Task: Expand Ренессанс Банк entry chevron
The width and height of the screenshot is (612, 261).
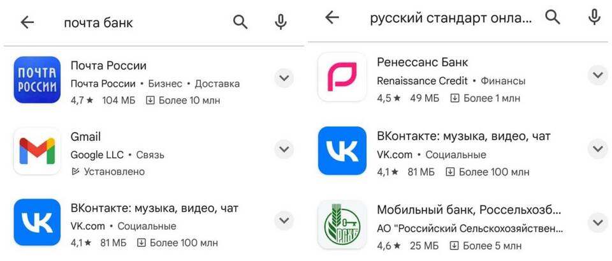Action: point(598,75)
